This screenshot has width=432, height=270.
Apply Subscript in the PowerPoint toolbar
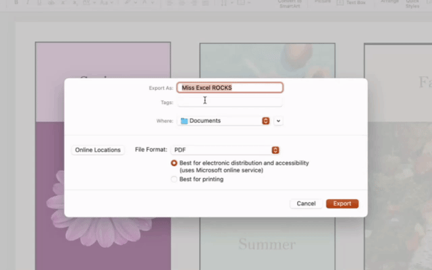pyautogui.click(x=75, y=3)
